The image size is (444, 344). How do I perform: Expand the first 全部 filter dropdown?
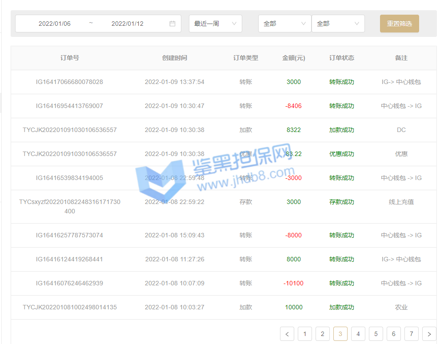pos(284,24)
